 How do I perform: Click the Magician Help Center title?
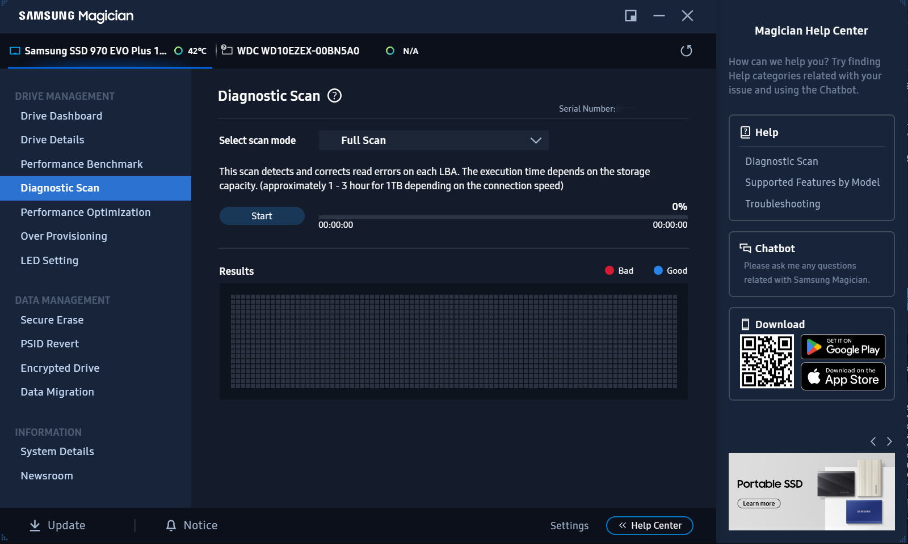812,31
